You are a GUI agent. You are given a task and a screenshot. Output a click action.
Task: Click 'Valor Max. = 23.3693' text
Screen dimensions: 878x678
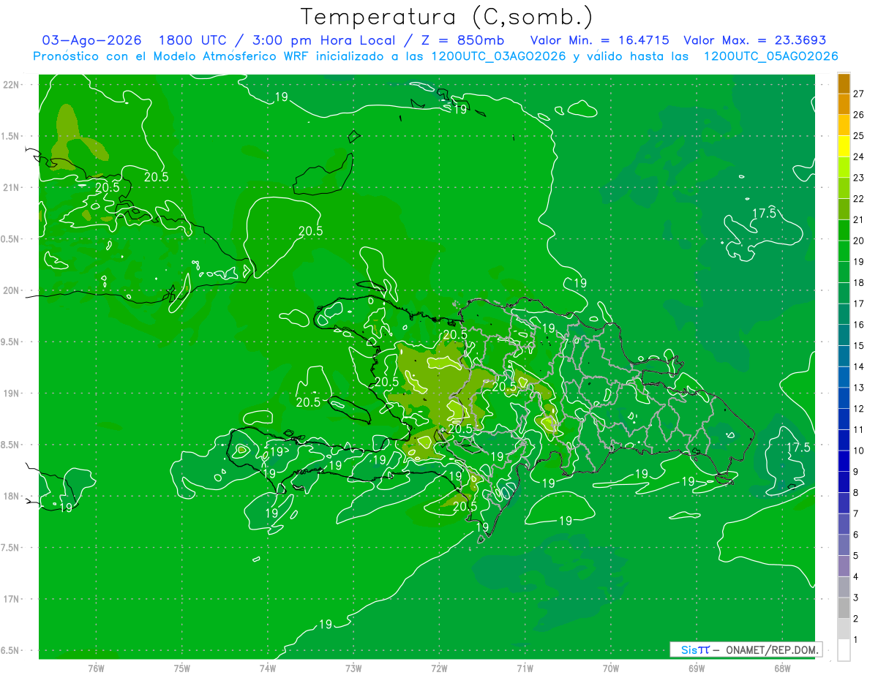(x=754, y=40)
